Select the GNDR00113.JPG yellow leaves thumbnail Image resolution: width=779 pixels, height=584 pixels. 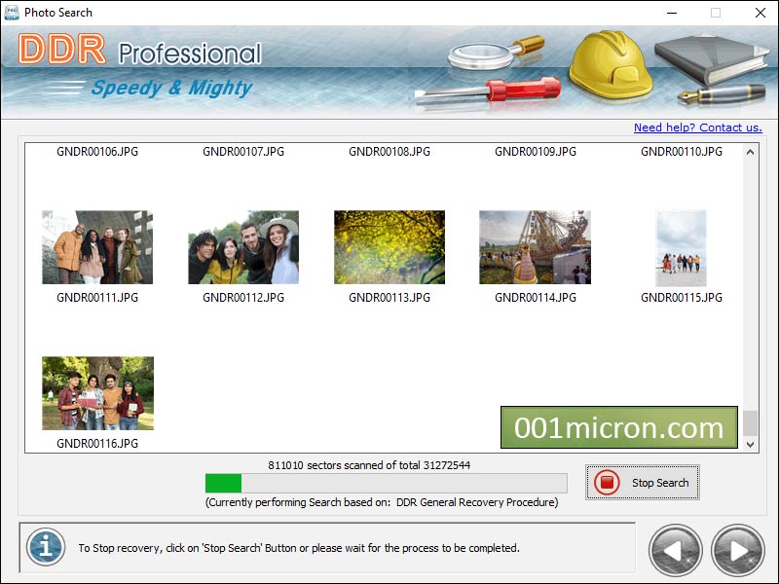click(389, 247)
